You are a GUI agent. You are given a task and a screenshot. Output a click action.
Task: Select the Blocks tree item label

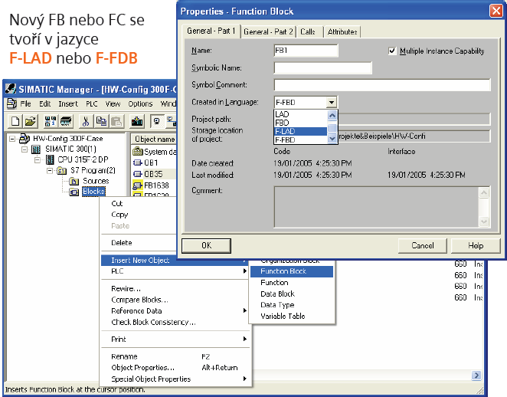tap(93, 192)
